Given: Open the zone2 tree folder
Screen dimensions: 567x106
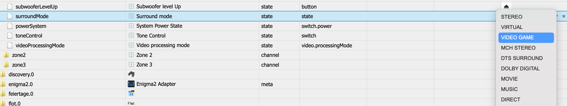Looking at the screenshot, I should tap(19, 55).
